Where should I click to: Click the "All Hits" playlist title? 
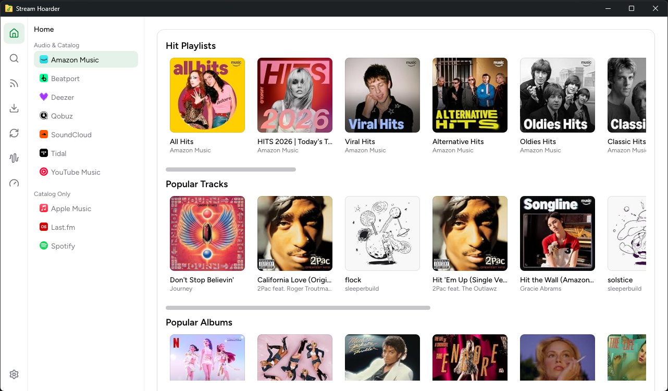[182, 141]
